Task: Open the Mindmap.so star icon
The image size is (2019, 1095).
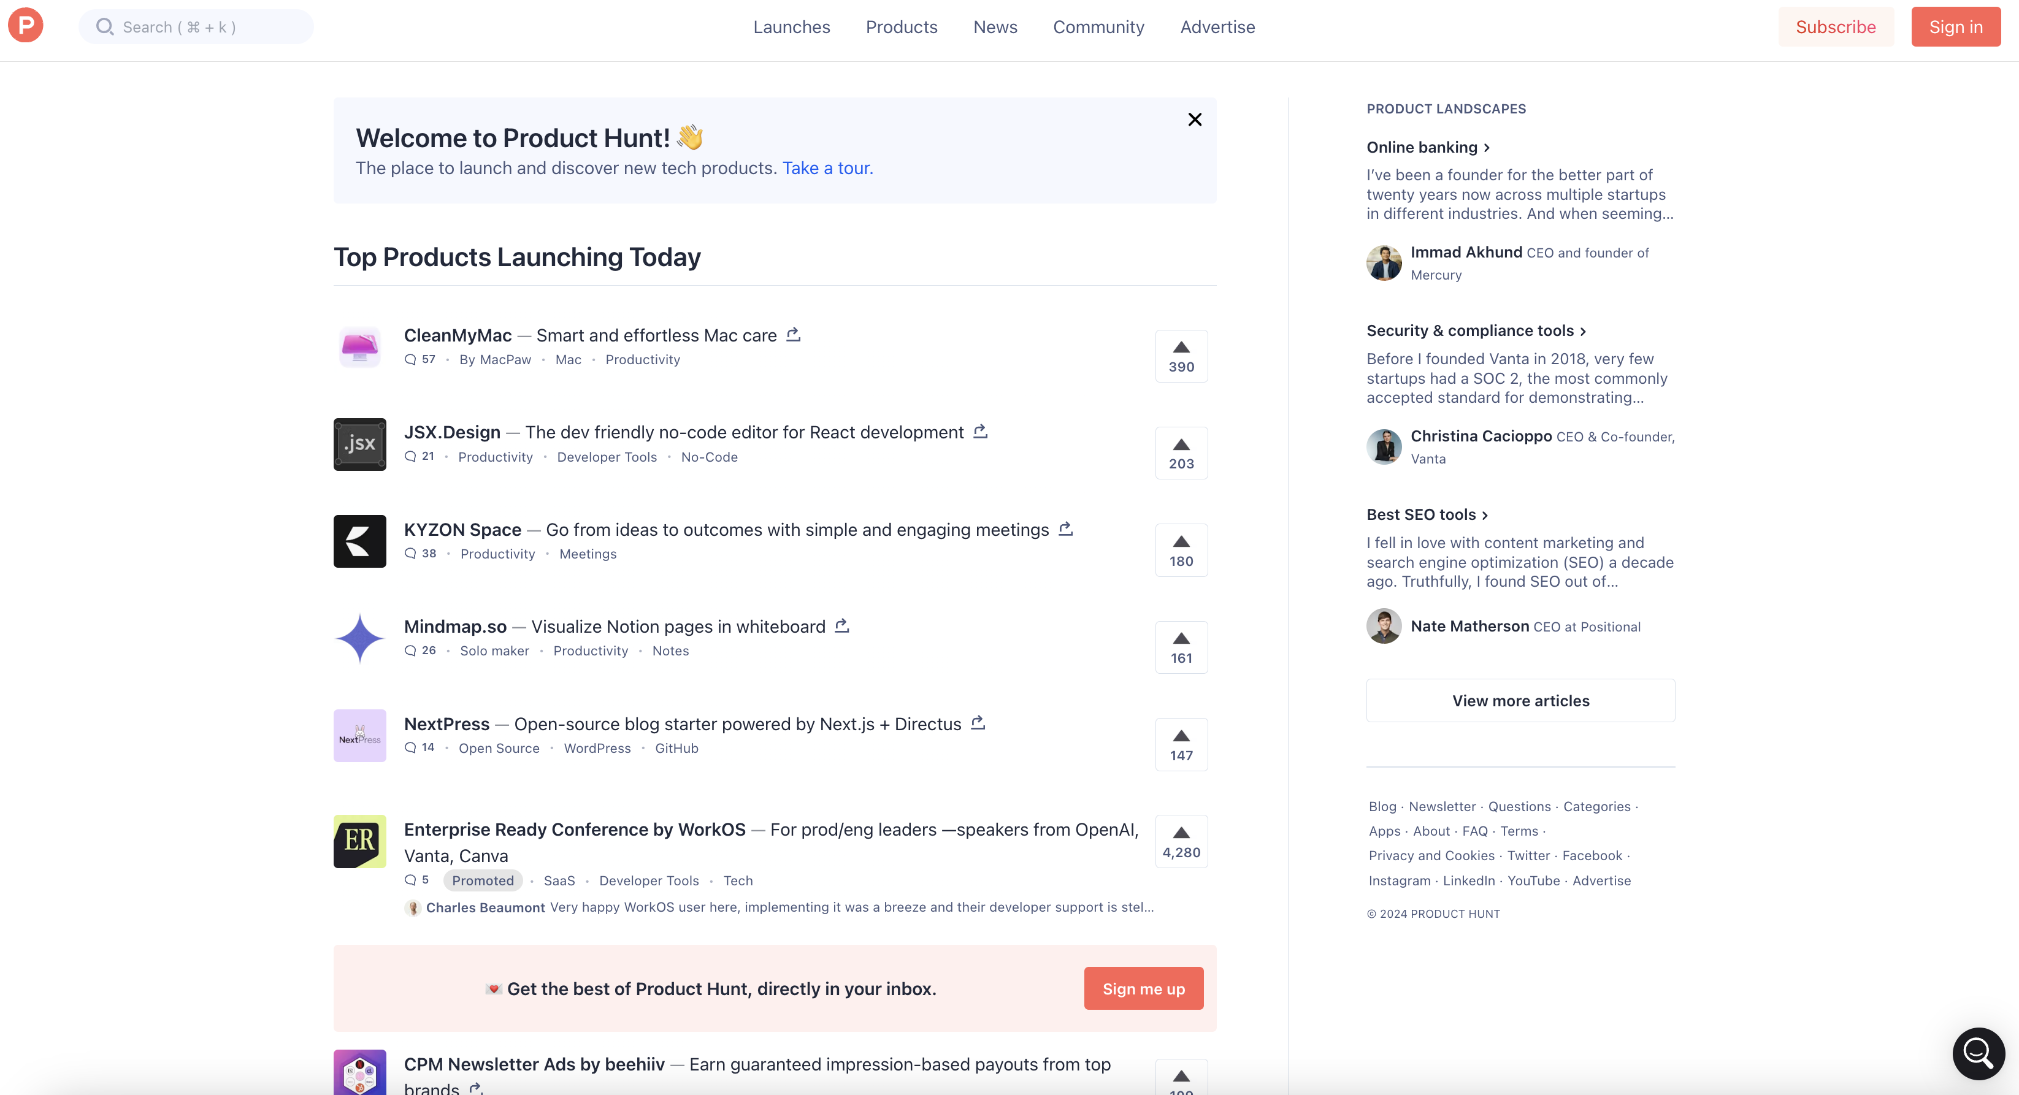Action: (x=360, y=638)
